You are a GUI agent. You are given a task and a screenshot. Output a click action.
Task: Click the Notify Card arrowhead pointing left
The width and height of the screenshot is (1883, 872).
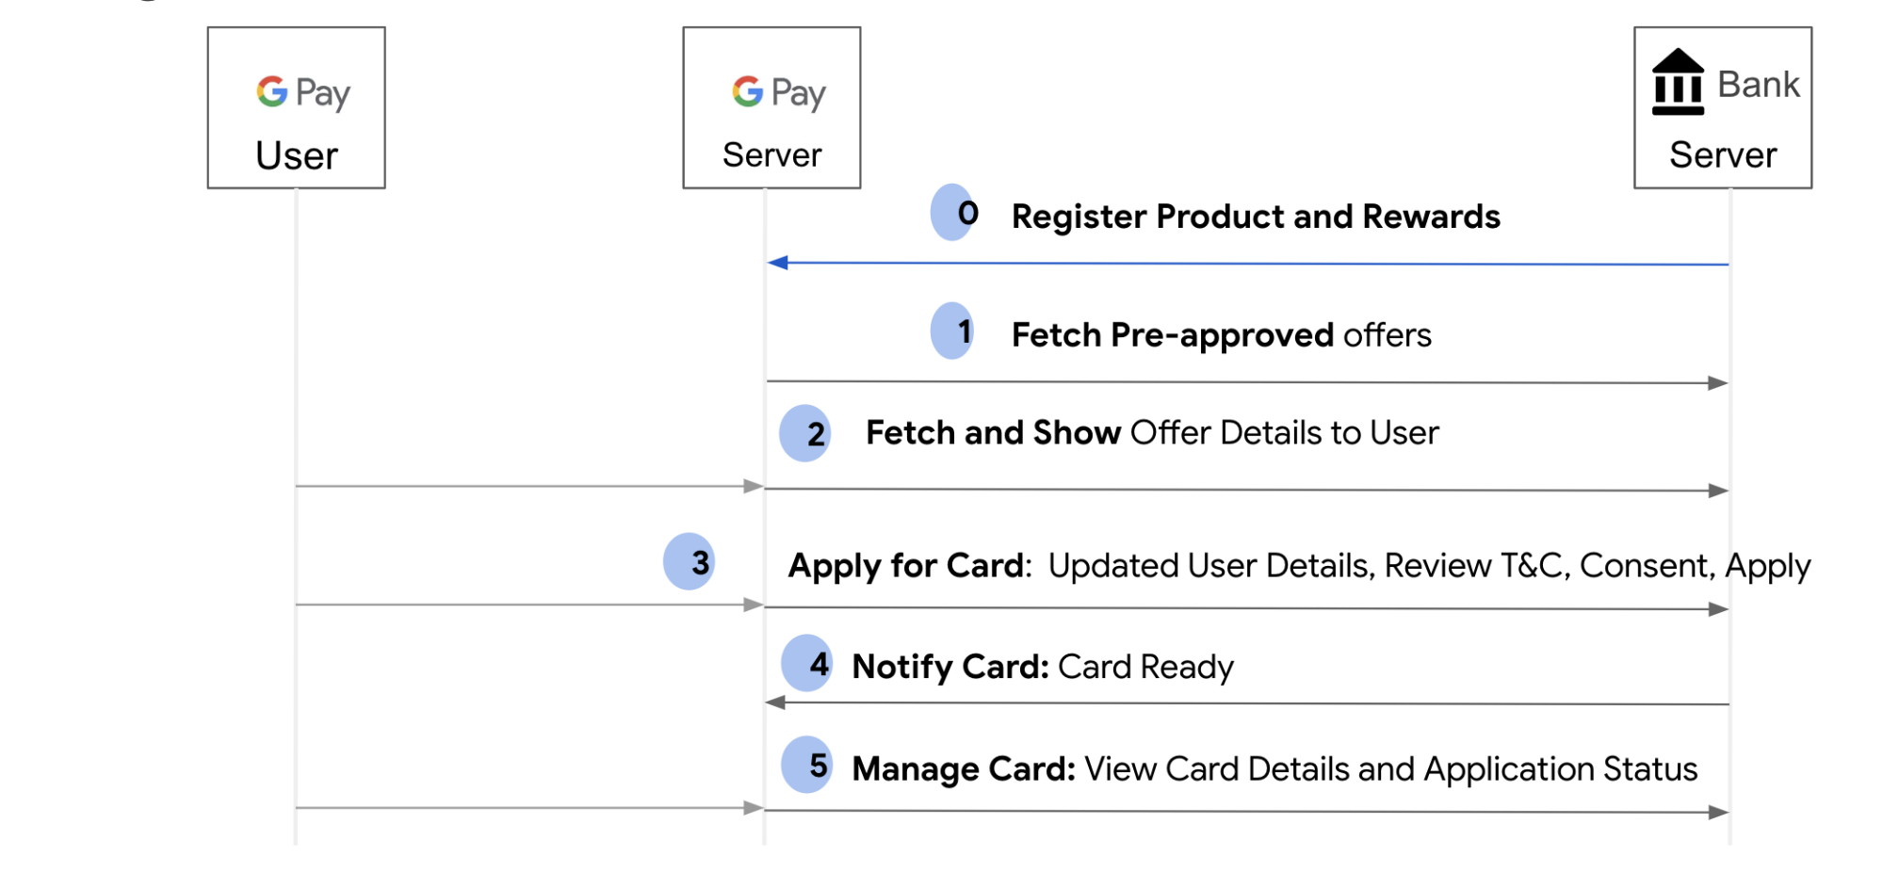coord(775,702)
